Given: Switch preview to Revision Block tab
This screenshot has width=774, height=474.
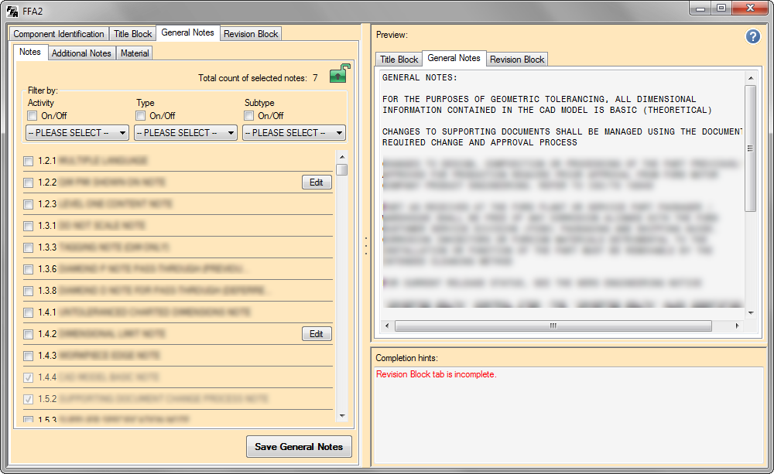Looking at the screenshot, I should [x=517, y=60].
